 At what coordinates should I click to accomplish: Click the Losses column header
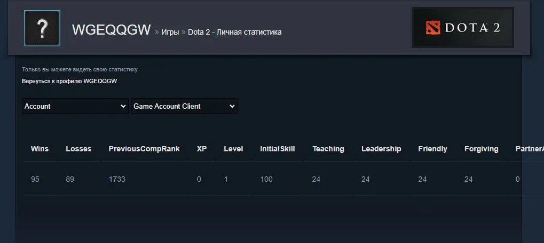coord(79,149)
